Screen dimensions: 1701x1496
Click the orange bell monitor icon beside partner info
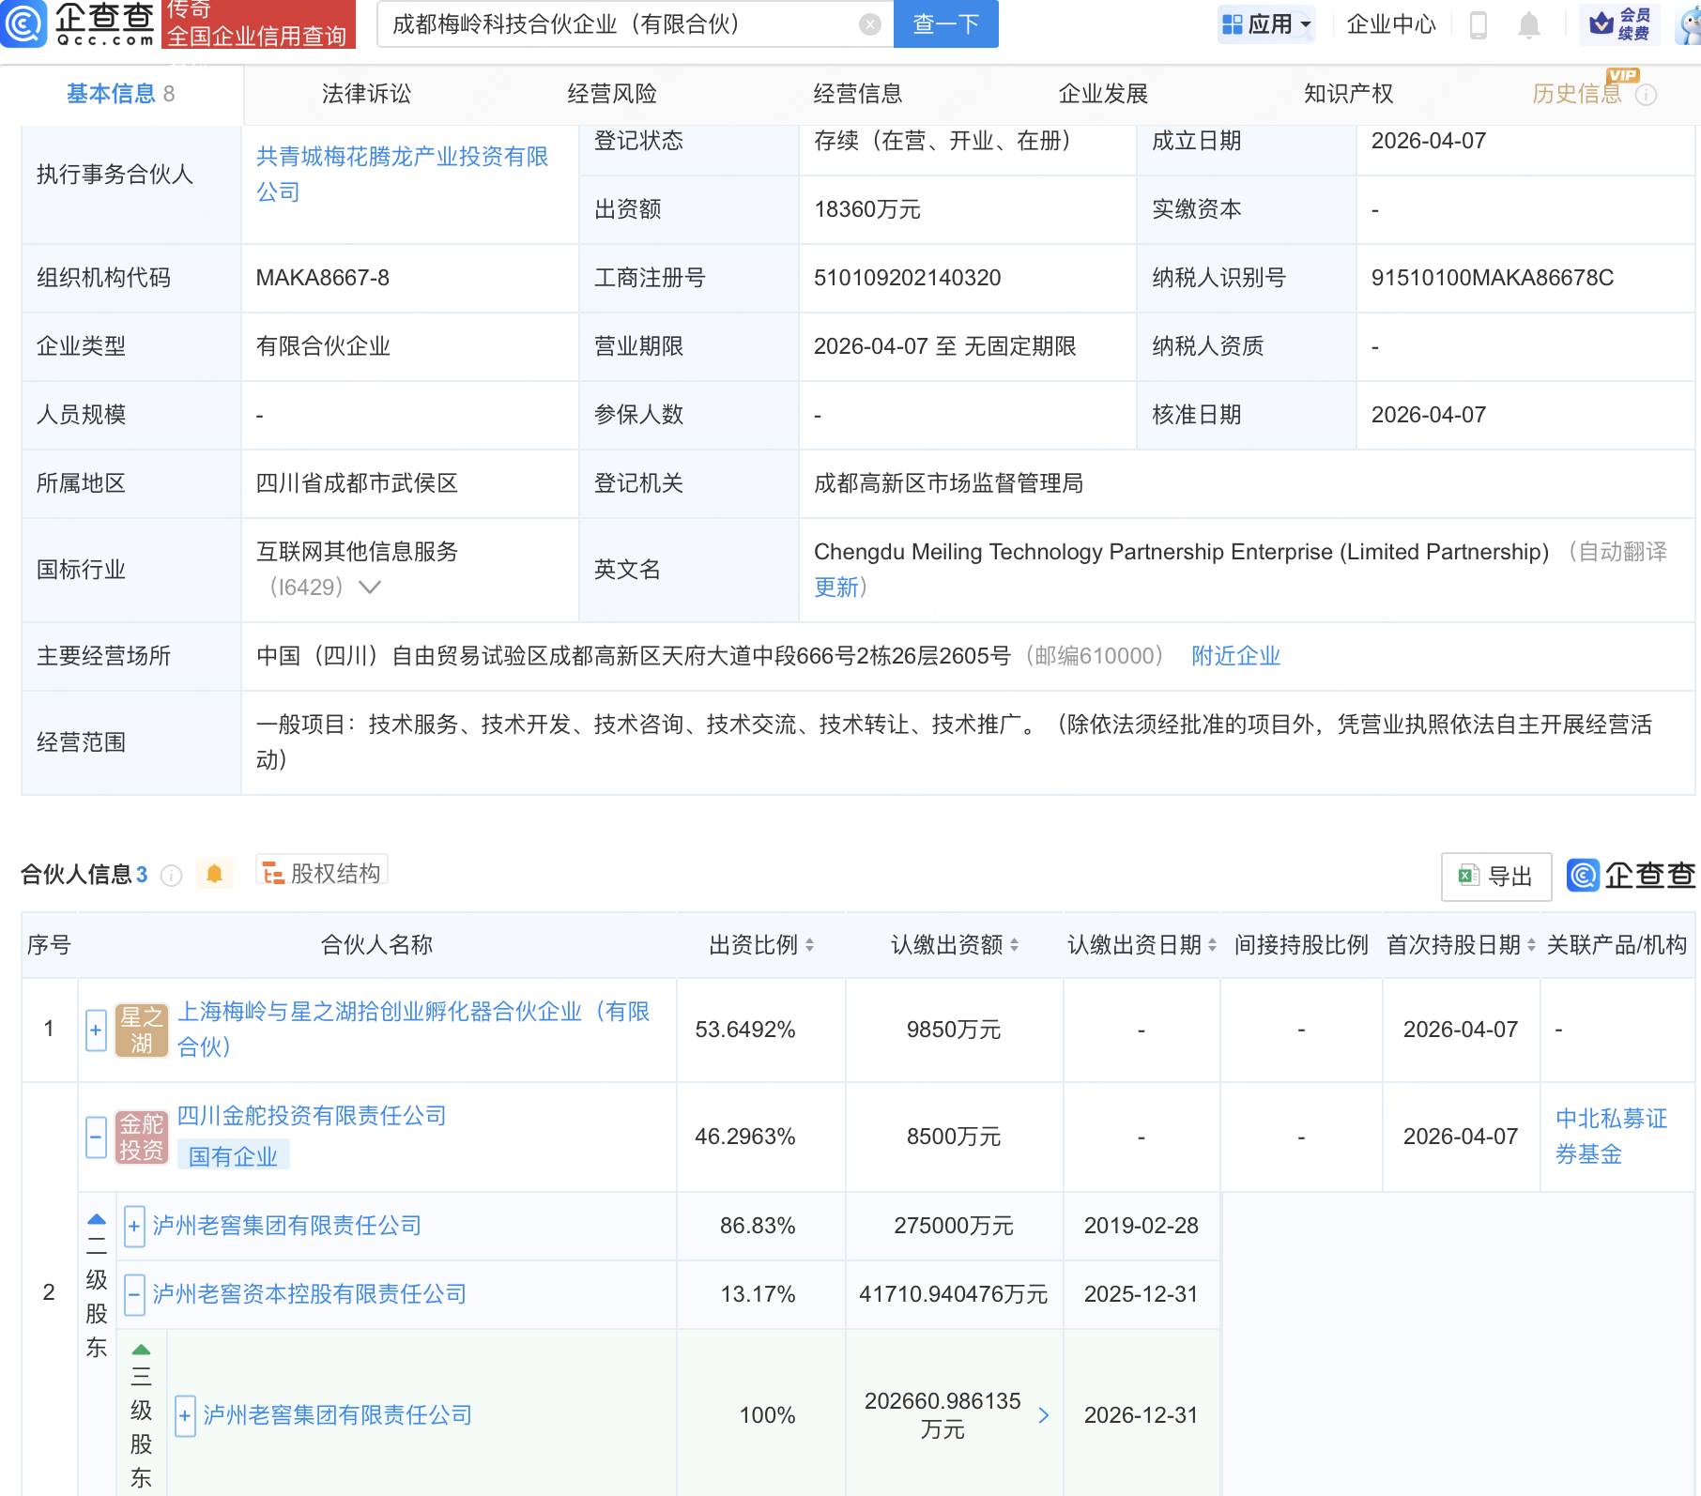point(214,875)
